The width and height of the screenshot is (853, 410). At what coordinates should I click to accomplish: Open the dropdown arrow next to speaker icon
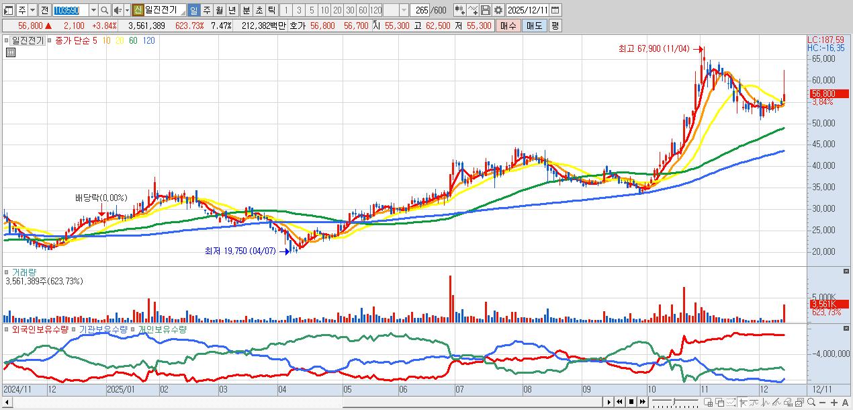[x=126, y=10]
